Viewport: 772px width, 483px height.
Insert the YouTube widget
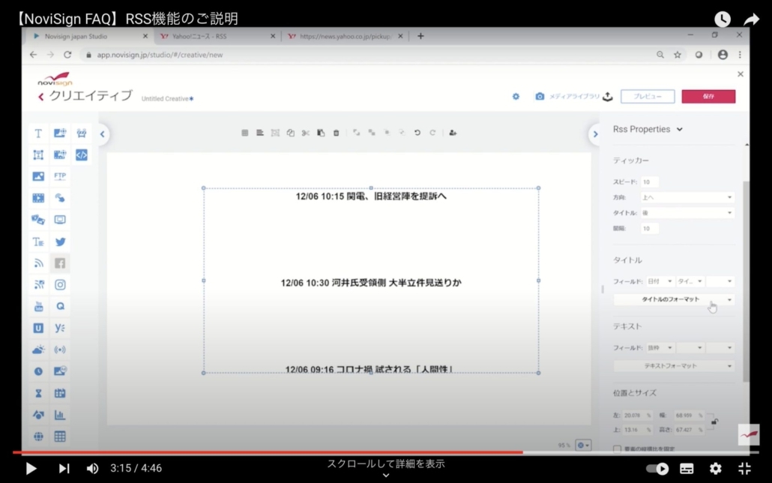coord(38,307)
